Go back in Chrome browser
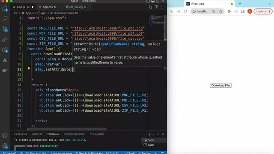The height and width of the screenshot is (154, 274). [x=172, y=12]
